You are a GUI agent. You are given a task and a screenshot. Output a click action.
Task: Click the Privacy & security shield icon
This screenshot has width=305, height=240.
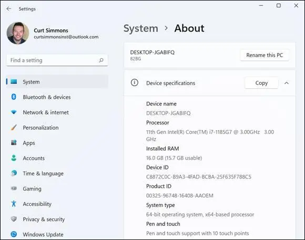[x=14, y=219]
